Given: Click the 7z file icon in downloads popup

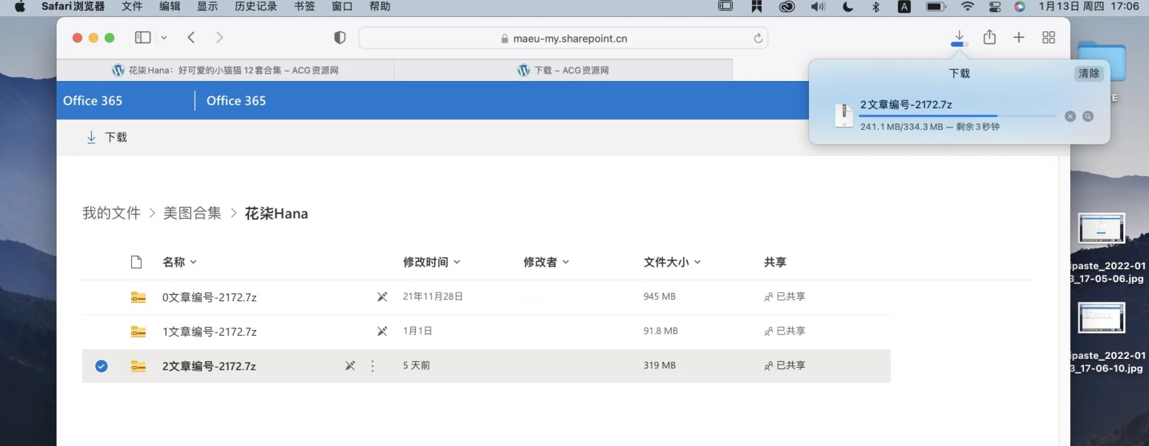Looking at the screenshot, I should [x=844, y=115].
